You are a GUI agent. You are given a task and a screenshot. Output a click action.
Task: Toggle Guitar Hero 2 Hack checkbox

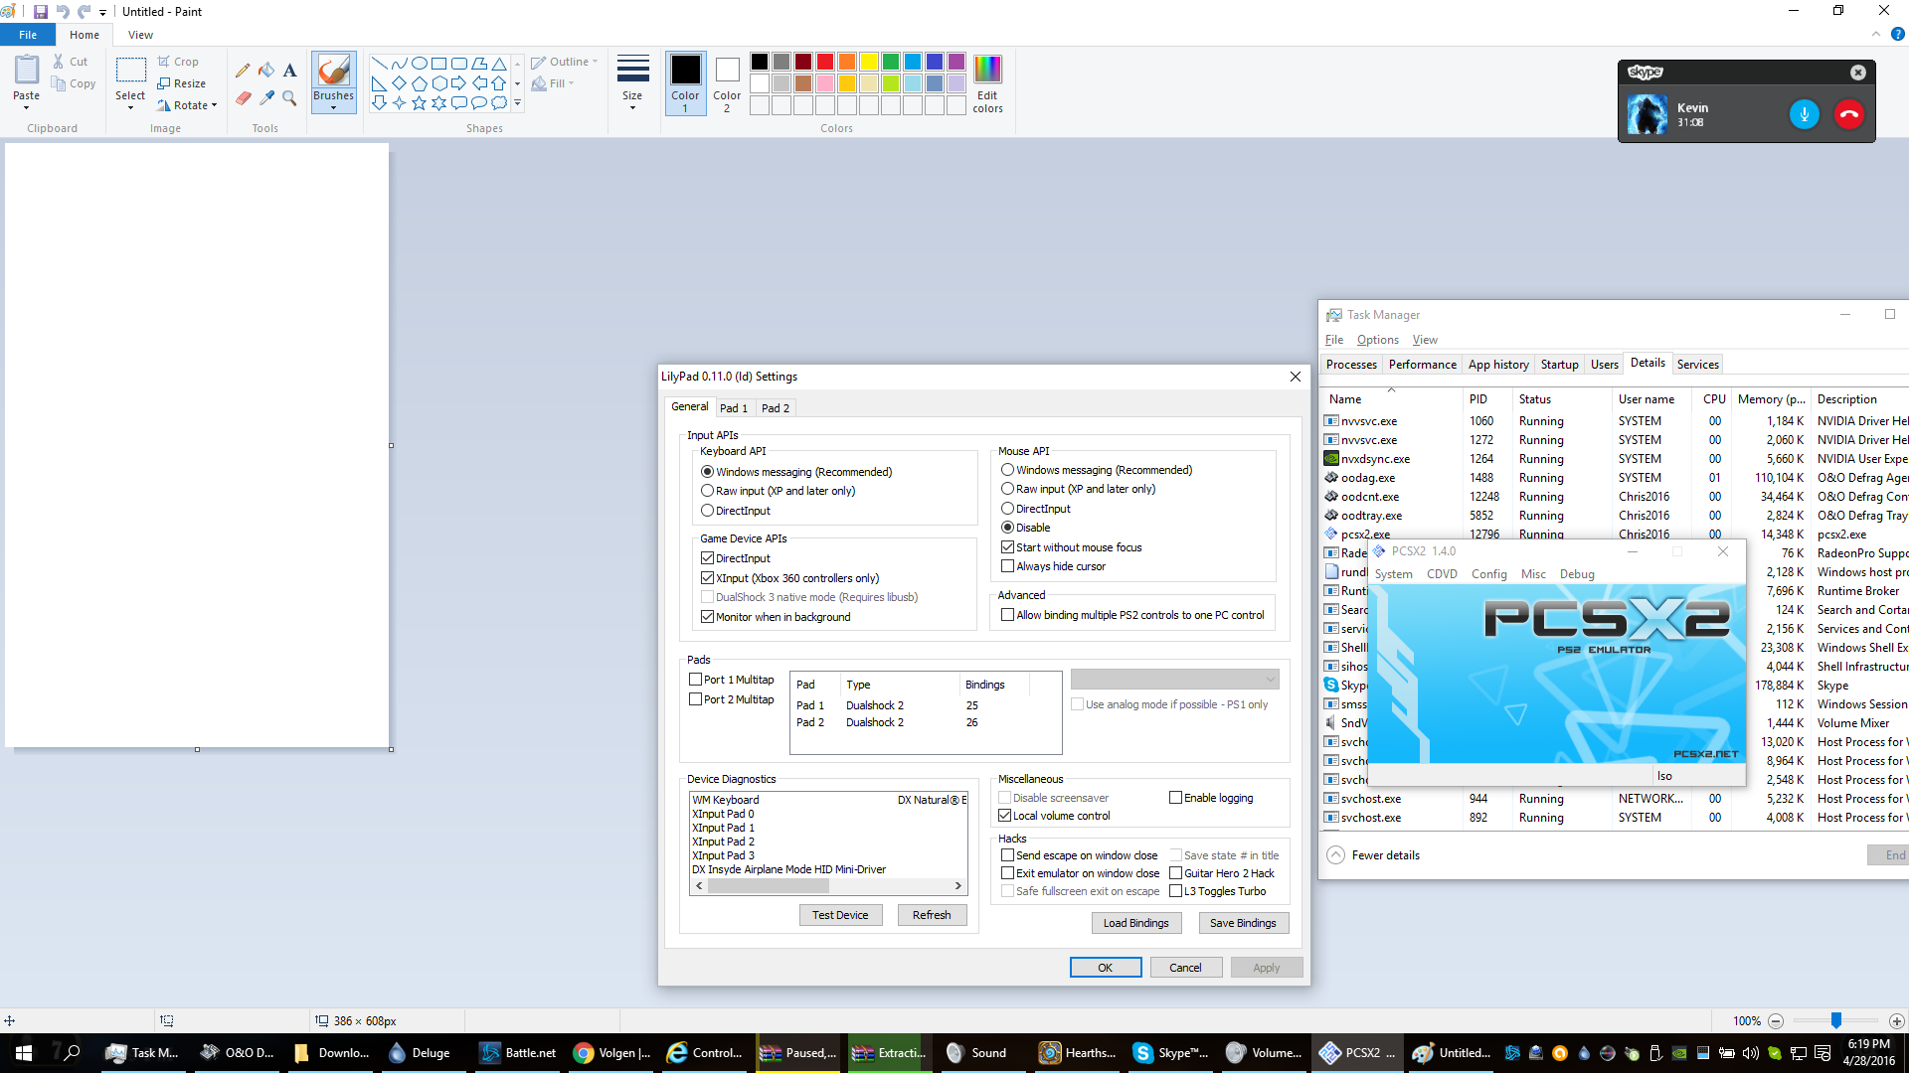(x=1175, y=873)
